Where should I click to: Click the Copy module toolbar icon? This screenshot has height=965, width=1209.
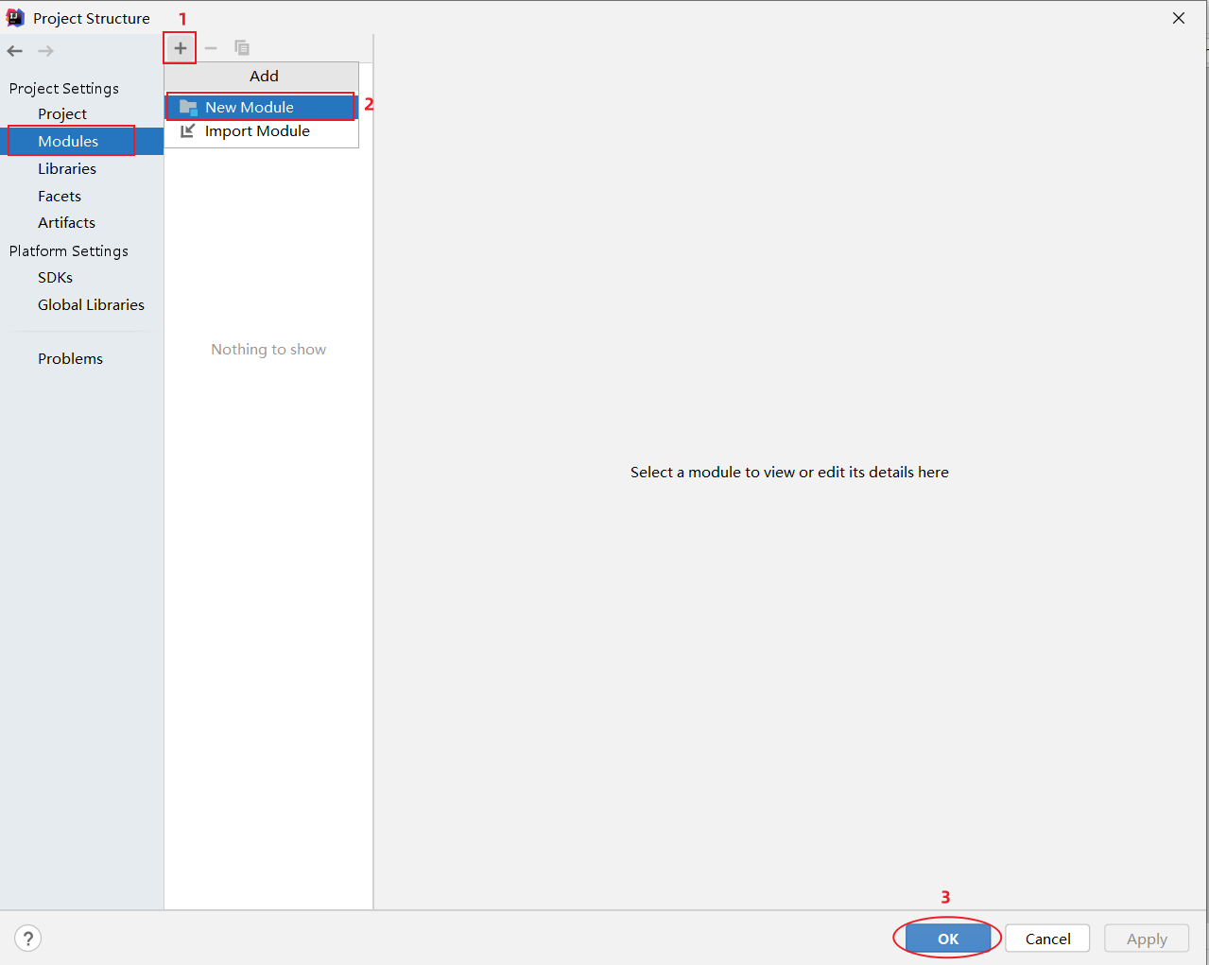pyautogui.click(x=241, y=47)
